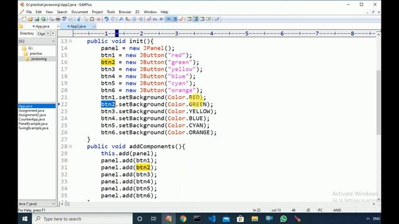Switch to the App.java document tab
The image size is (399, 224).
[x=42, y=26]
